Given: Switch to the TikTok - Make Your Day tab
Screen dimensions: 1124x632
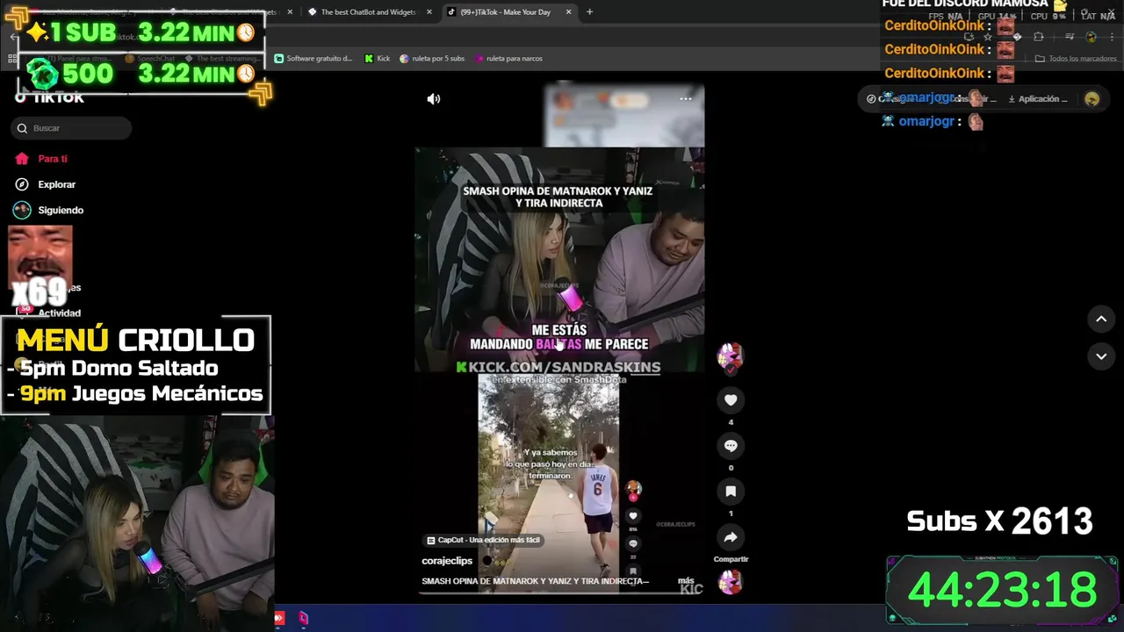Looking at the screenshot, I should pyautogui.click(x=509, y=12).
